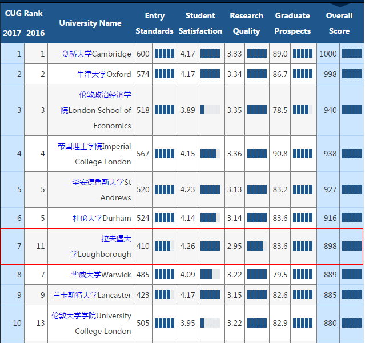
Task: Select Oxford overall score 998
Action: 330,74
